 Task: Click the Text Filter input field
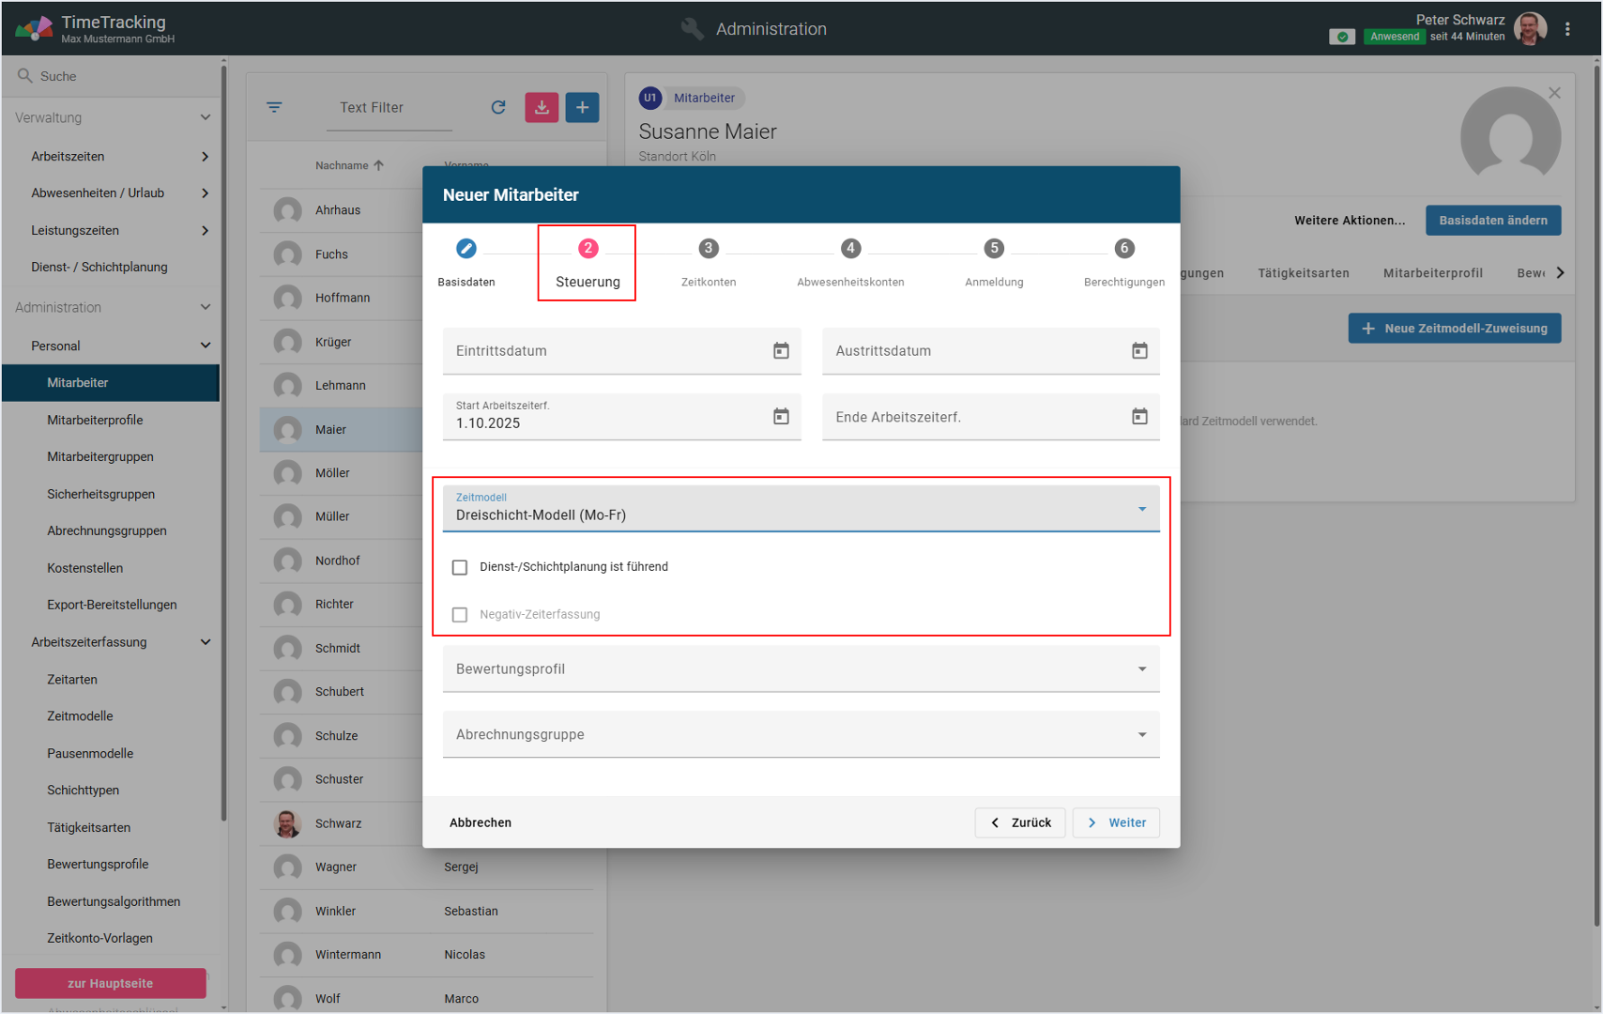coord(389,108)
